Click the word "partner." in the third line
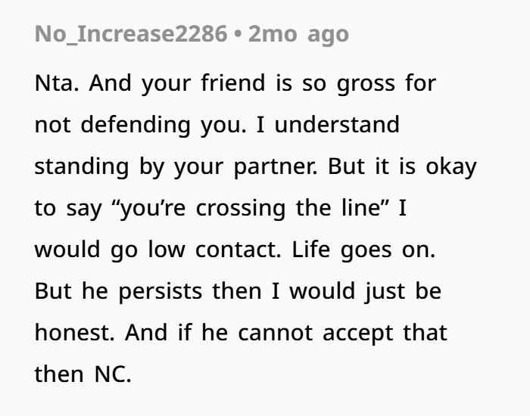Viewport: 530px width, 416px height. tap(276, 167)
